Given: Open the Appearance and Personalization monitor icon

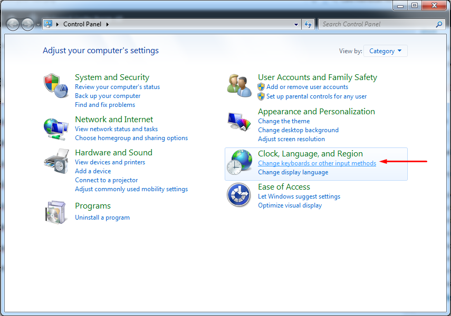Looking at the screenshot, I should tap(239, 122).
